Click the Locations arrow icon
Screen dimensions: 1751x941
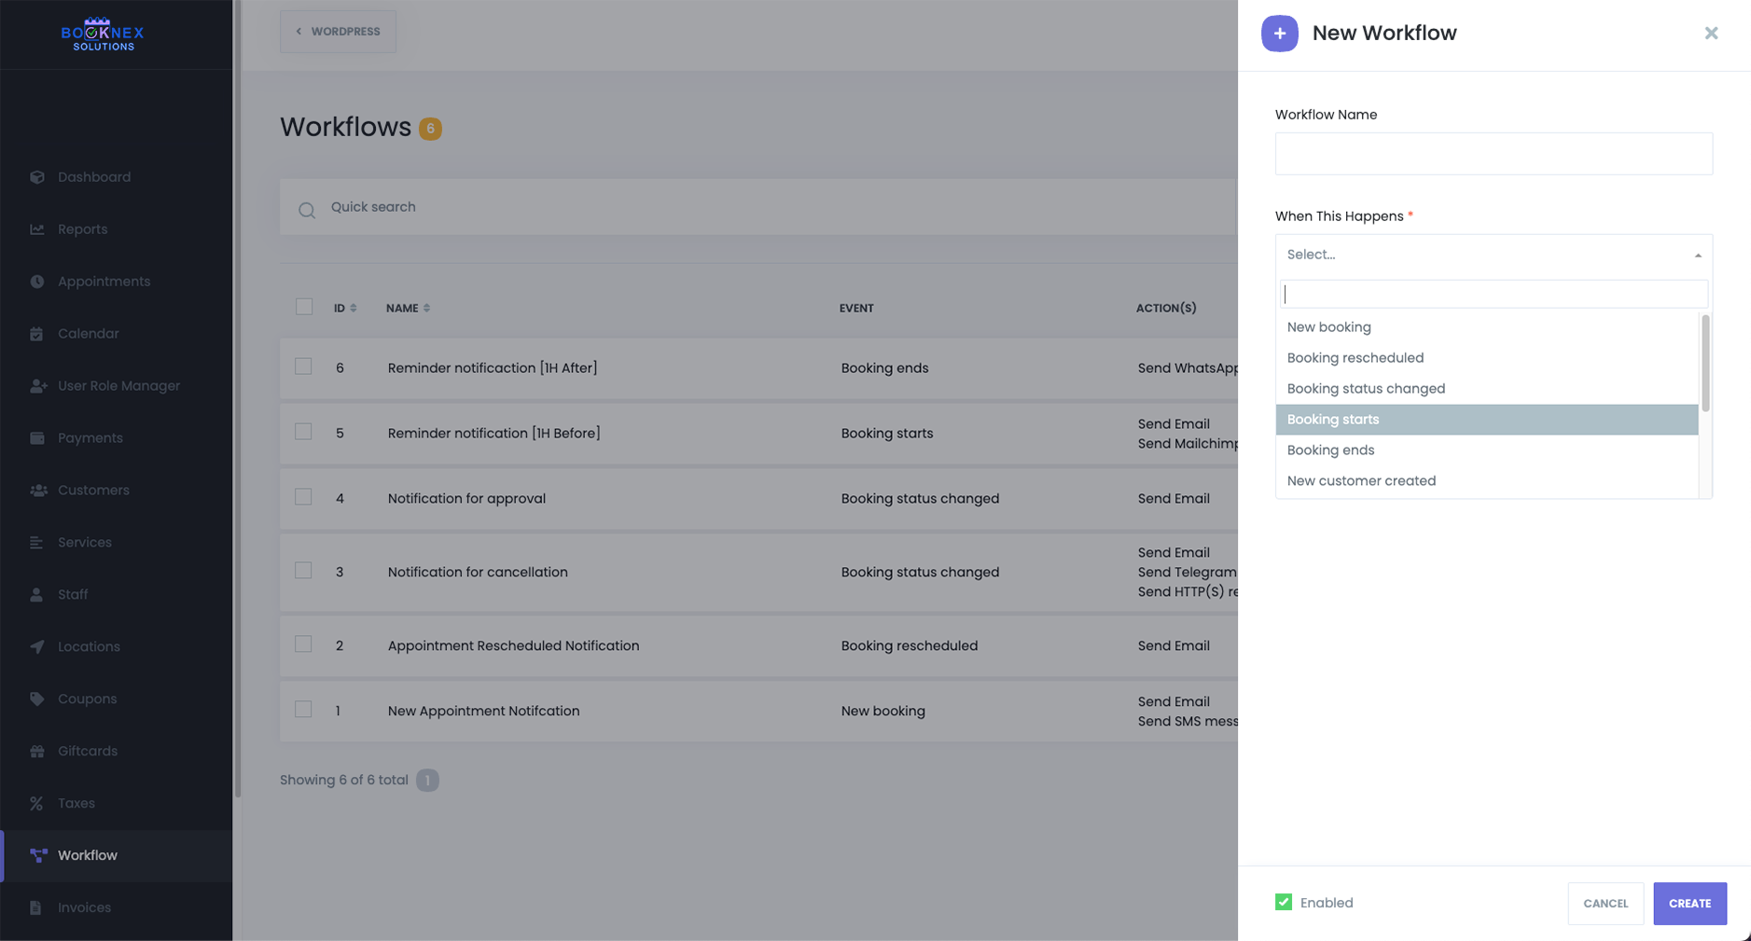pyautogui.click(x=37, y=646)
